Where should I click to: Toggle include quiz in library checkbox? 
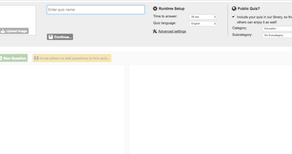tap(234, 17)
